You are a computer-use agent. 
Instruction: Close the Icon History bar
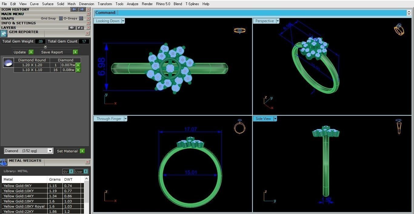88,9
